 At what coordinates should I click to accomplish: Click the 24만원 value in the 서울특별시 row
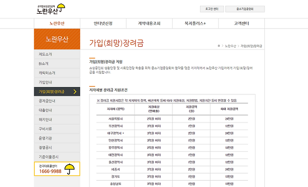point(229,119)
